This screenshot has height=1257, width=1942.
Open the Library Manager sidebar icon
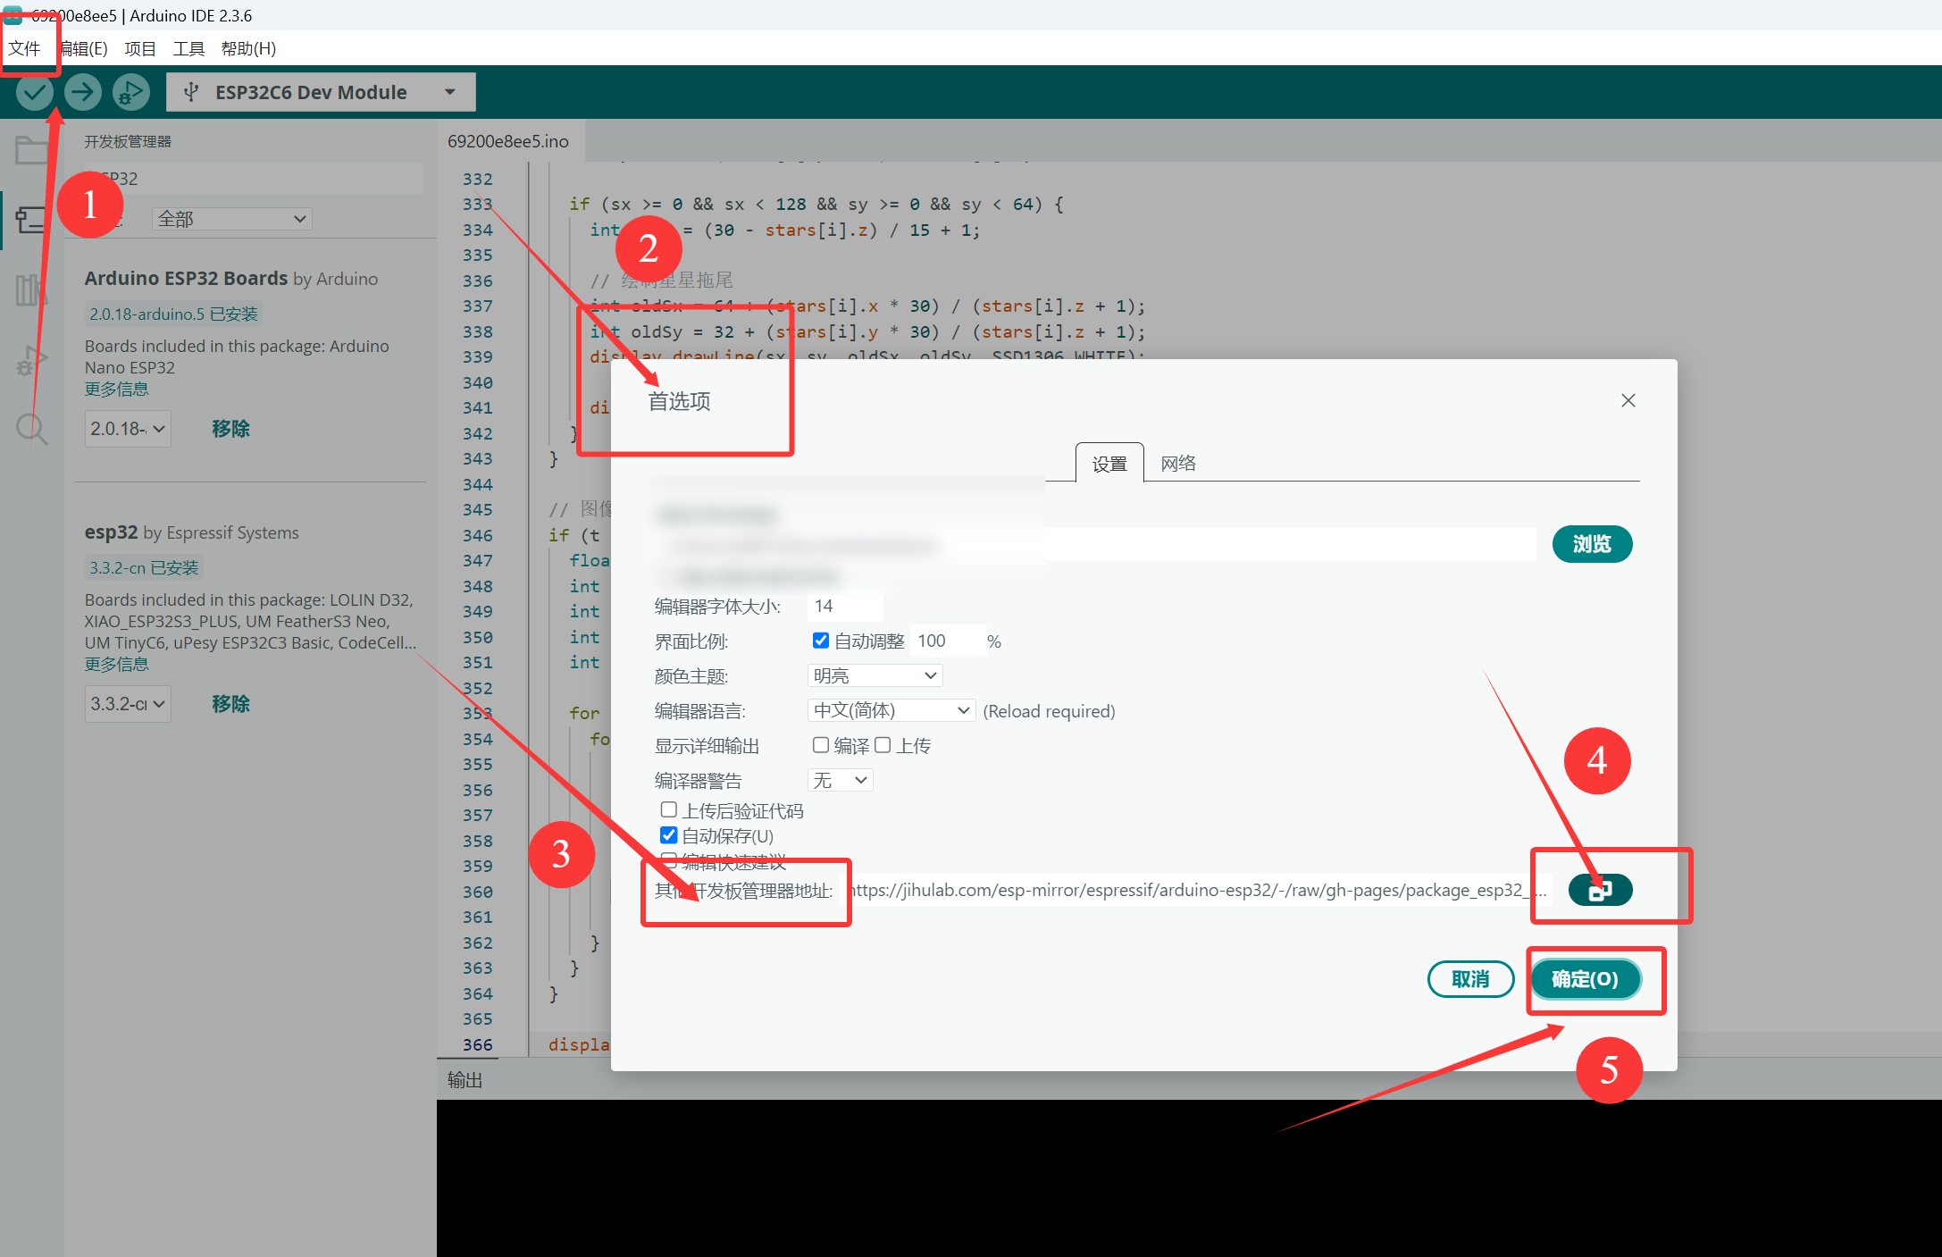(x=30, y=290)
